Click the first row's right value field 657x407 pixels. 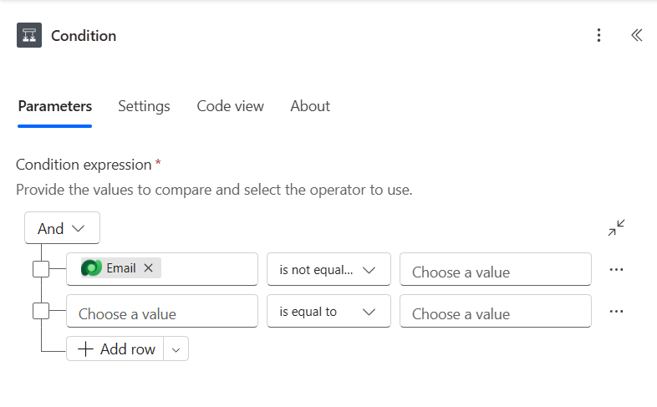[495, 270]
